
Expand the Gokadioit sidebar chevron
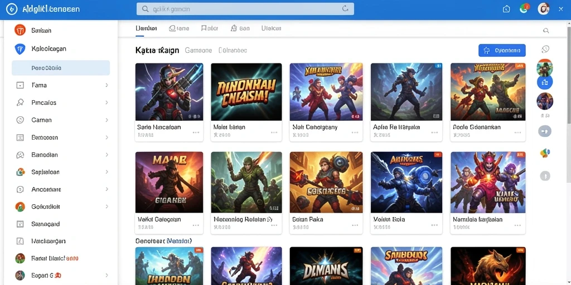[107, 207]
